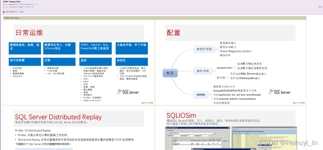Collapse the SSMS node branch toggle
This screenshot has width=323, height=150.
[x=210, y=95]
